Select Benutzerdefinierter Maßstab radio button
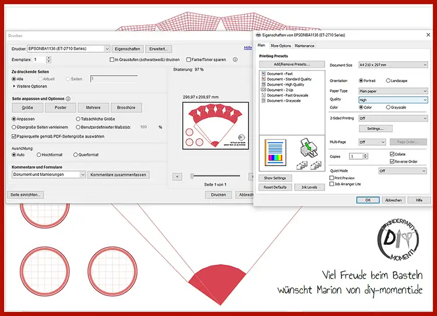The image size is (437, 316). (78, 127)
